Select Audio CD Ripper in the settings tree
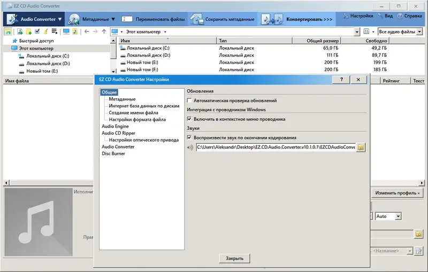The image size is (428, 272). point(118,133)
